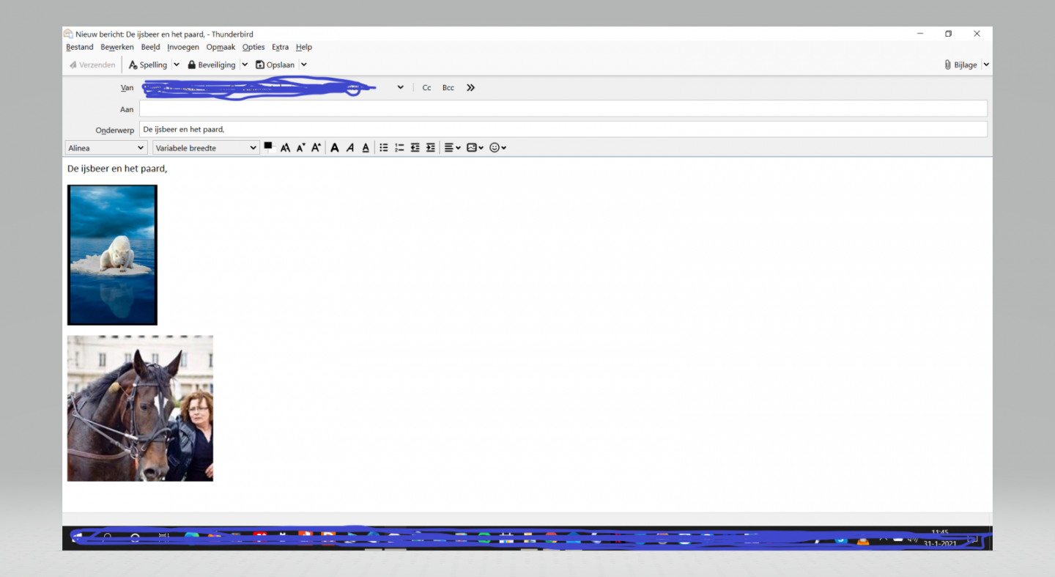Screen dimensions: 1055x577
Task: Open the Invoegen menu
Action: coord(183,47)
